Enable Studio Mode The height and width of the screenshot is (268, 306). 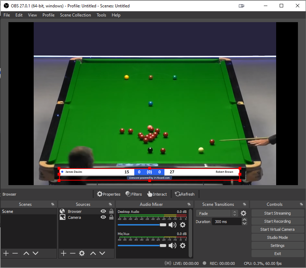click(x=278, y=237)
